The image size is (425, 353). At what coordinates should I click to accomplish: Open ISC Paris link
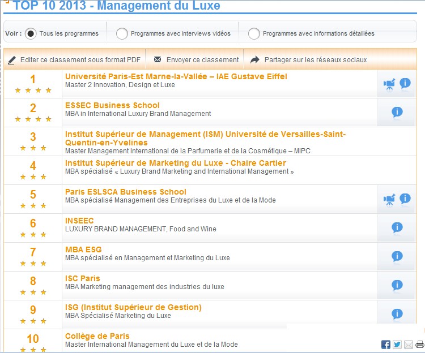pyautogui.click(x=82, y=278)
